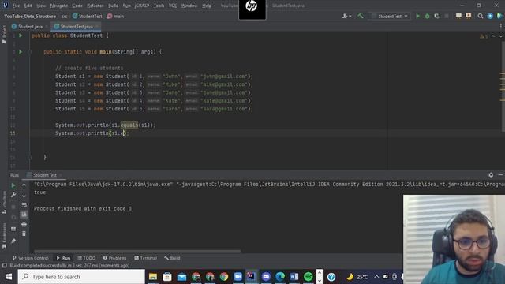Open run configuration wrench in Run panel
This screenshot has height=284, width=505.
tap(13, 195)
